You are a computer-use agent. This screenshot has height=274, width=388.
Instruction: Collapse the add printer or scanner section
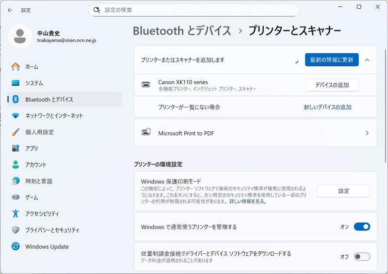tap(367, 60)
